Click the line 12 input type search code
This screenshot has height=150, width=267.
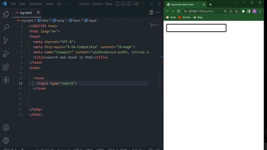click(x=57, y=83)
